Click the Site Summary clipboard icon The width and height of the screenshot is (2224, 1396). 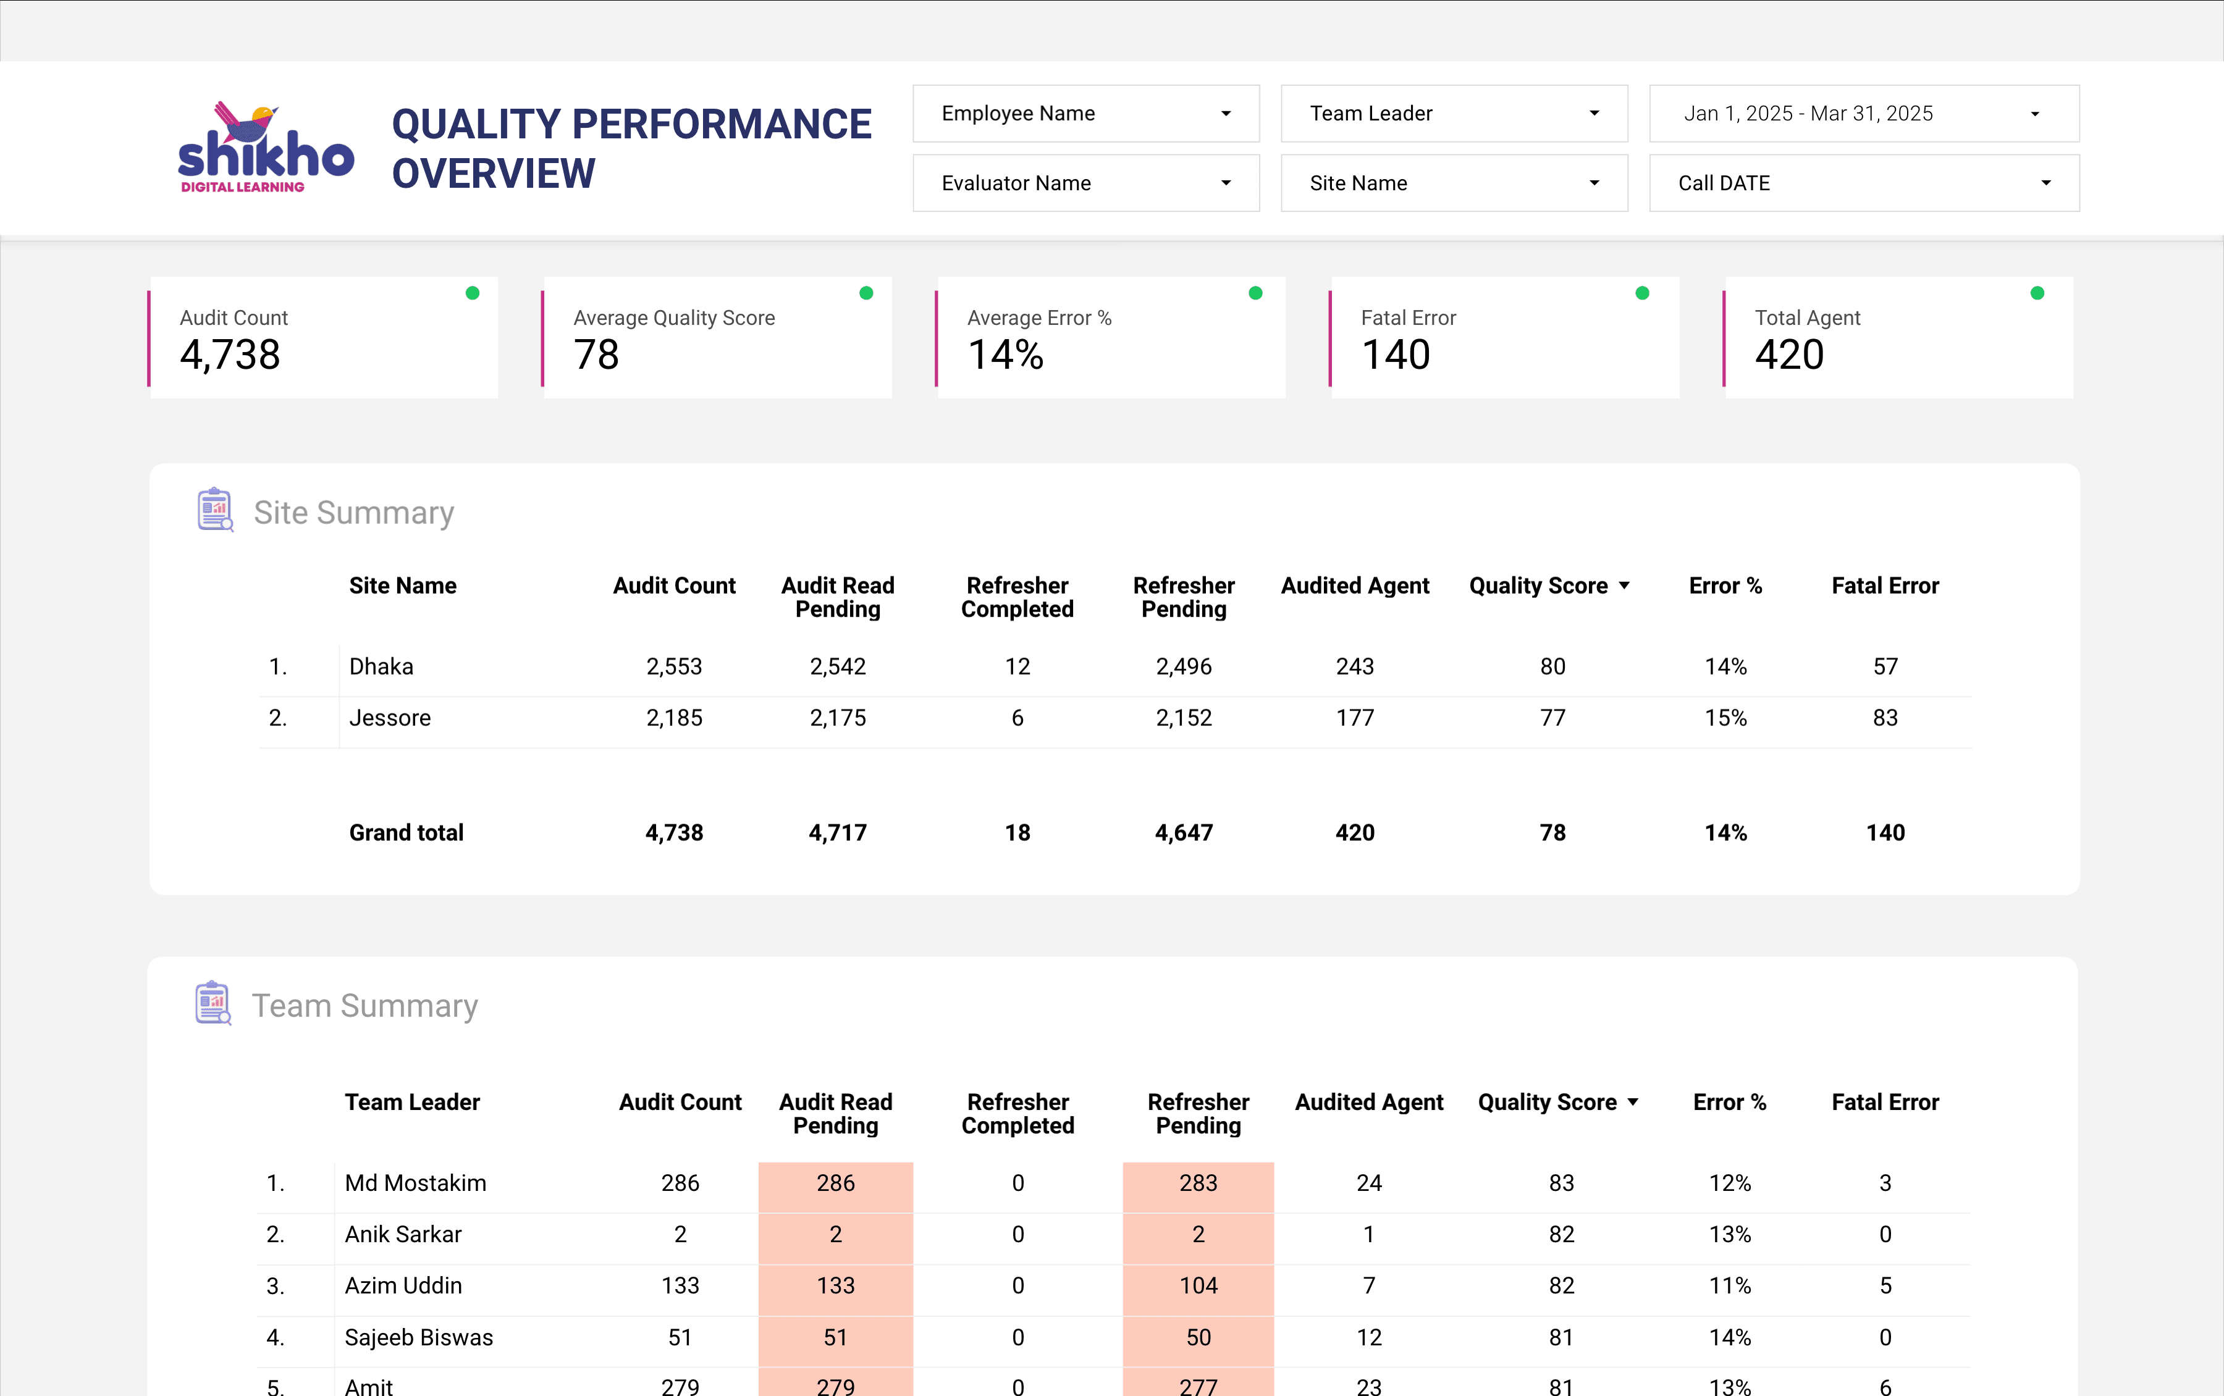coord(214,509)
